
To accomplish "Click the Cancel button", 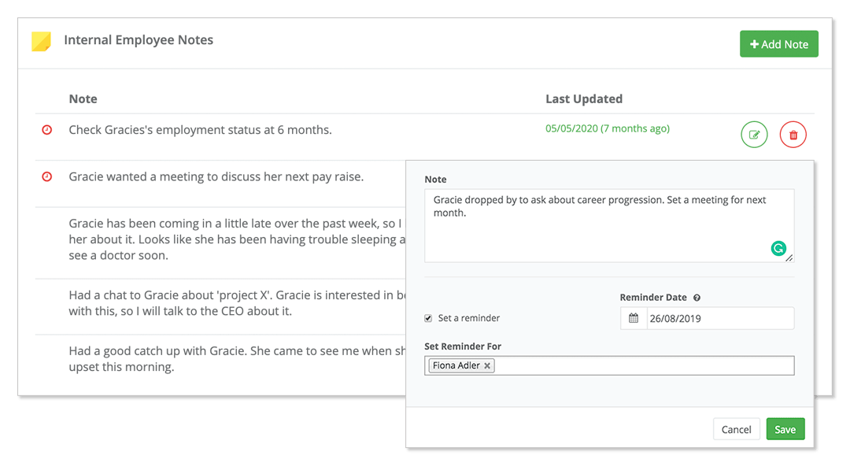I will (736, 429).
